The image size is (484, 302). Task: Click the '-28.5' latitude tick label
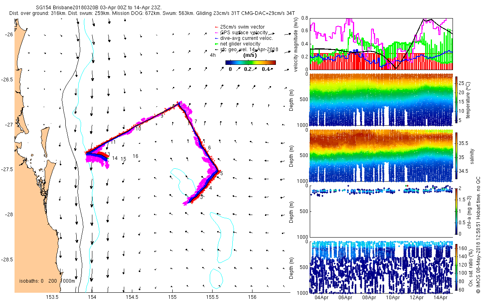[x=7, y=260]
